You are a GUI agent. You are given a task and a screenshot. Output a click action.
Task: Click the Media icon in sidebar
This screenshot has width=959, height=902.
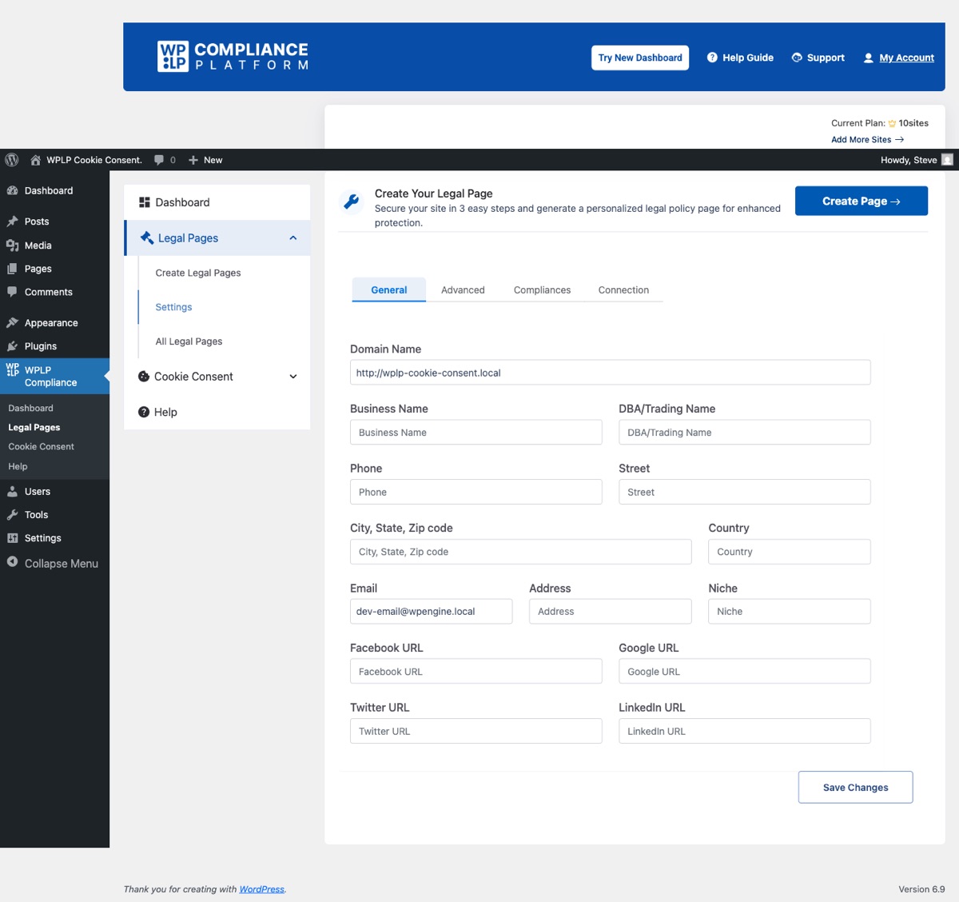click(x=12, y=245)
